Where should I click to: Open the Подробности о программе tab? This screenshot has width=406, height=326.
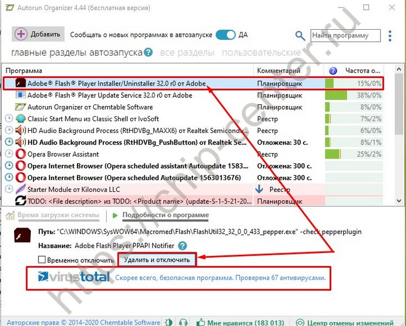click(166, 215)
